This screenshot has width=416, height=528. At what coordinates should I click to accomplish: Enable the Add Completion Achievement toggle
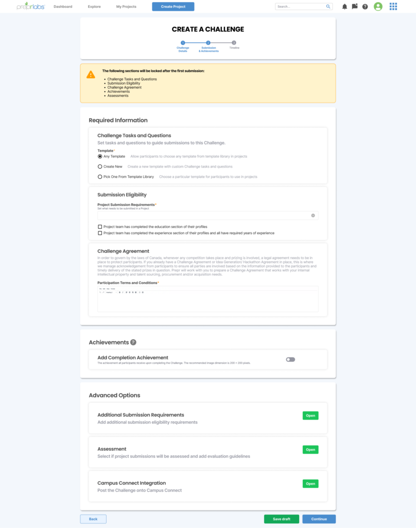pyautogui.click(x=290, y=359)
